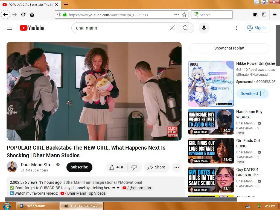Clear the YouTube search text with X
The width and height of the screenshot is (280, 210).
point(172,28)
